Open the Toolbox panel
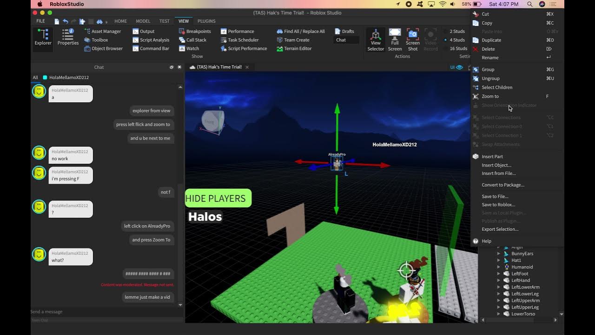 click(96, 40)
